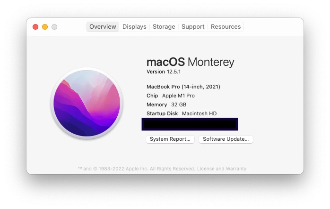The image size is (330, 209).
Task: Click the Version 12.5.1 text
Action: pyautogui.click(x=164, y=72)
